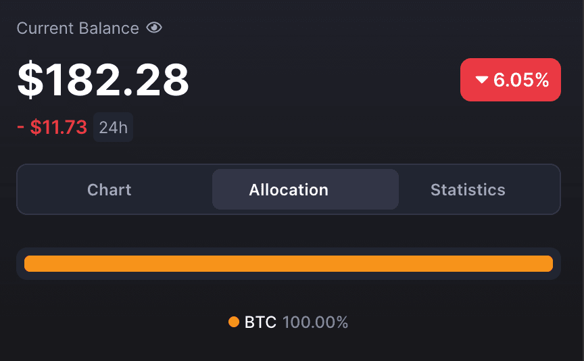Click the dollar sign of large balance
The image size is (584, 361).
coord(30,80)
